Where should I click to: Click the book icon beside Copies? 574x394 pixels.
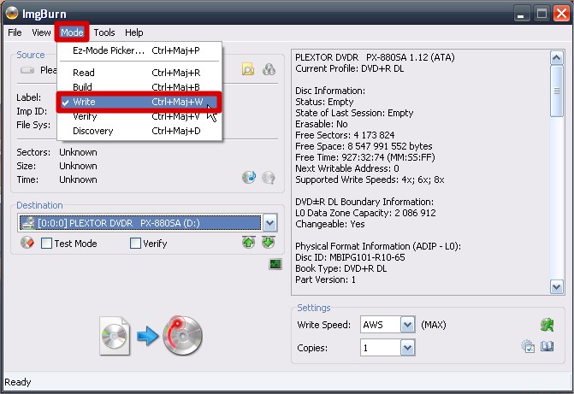[547, 347]
